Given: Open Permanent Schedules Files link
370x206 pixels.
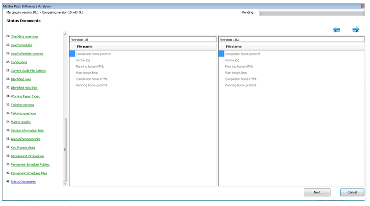Looking at the screenshot, I should click(29, 173).
